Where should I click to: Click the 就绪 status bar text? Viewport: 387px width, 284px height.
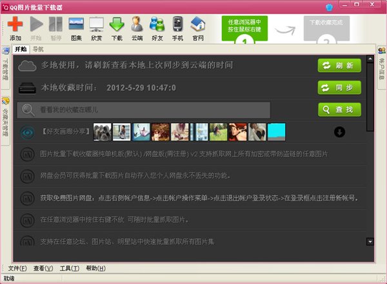click(x=9, y=279)
